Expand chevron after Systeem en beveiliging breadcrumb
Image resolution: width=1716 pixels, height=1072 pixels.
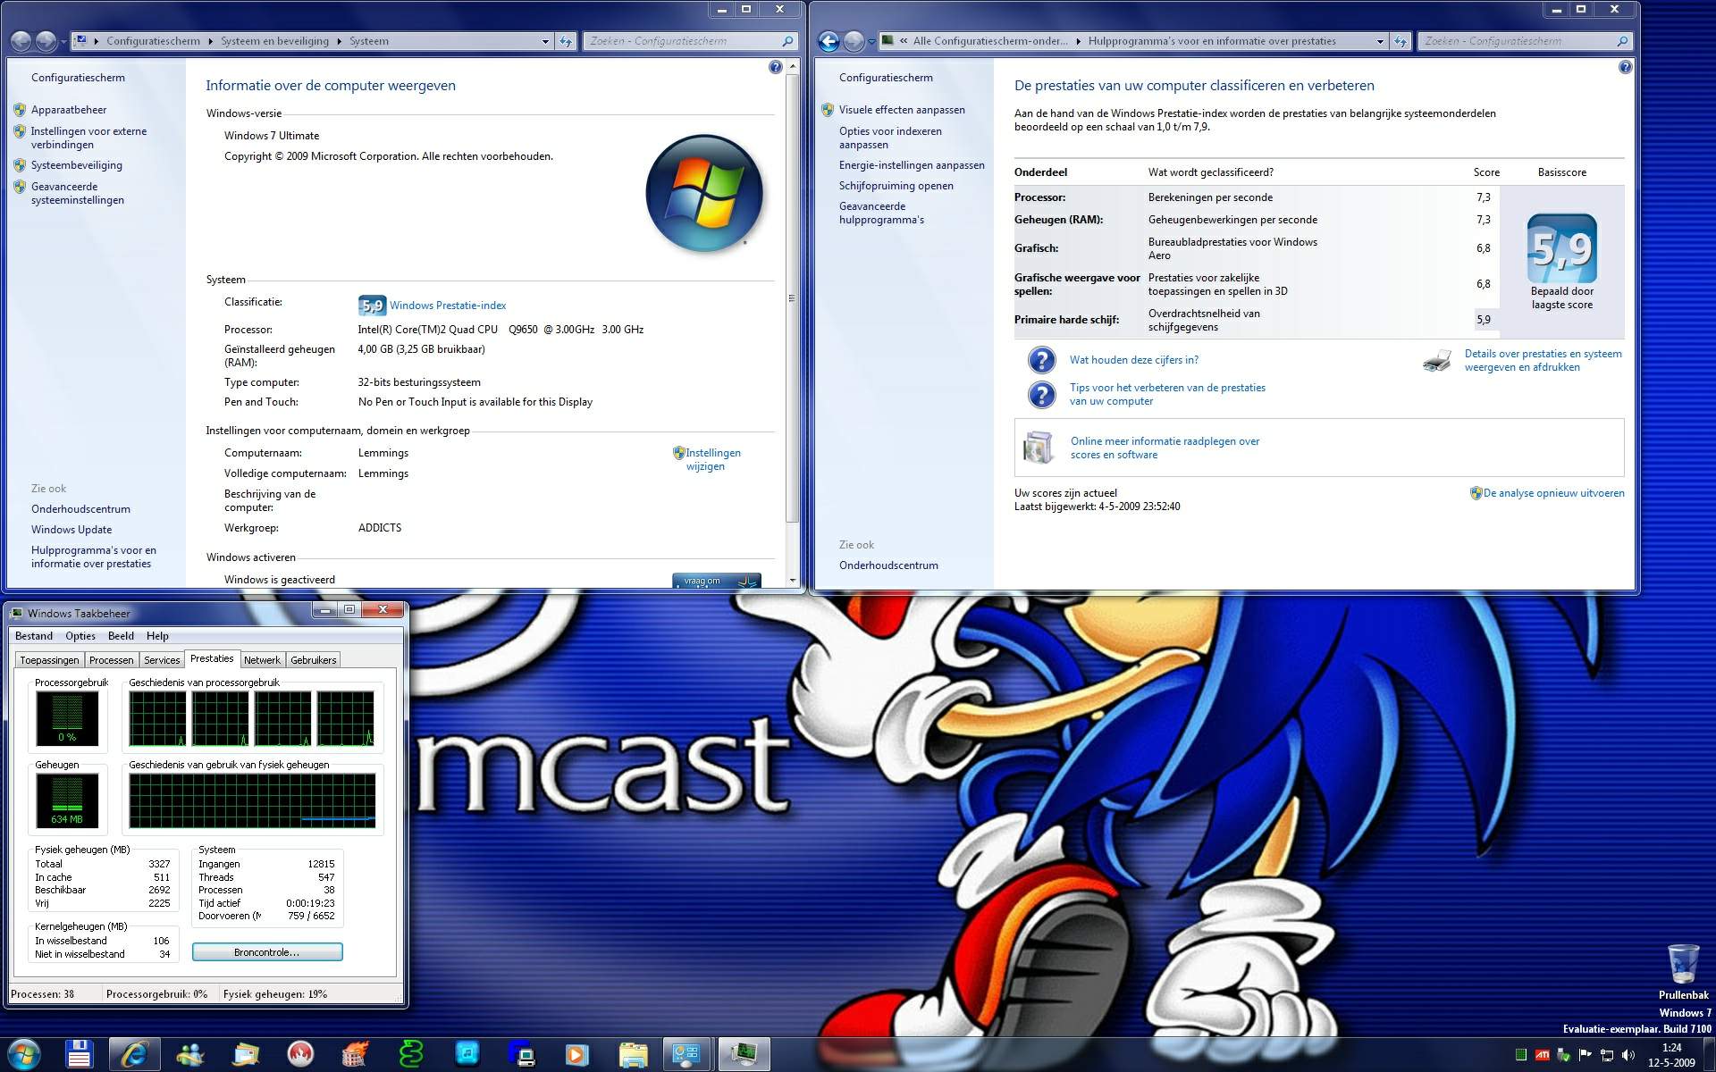[340, 41]
